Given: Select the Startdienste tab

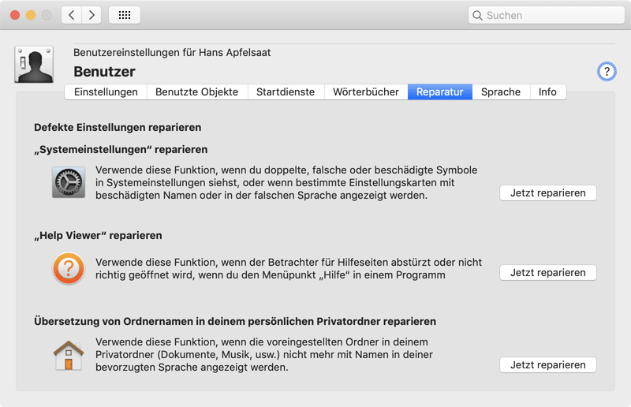Looking at the screenshot, I should tap(286, 91).
